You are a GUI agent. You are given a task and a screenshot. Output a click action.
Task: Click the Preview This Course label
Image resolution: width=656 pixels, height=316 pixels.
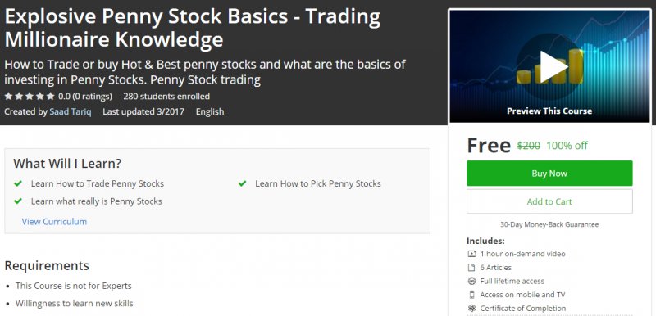[x=549, y=111]
